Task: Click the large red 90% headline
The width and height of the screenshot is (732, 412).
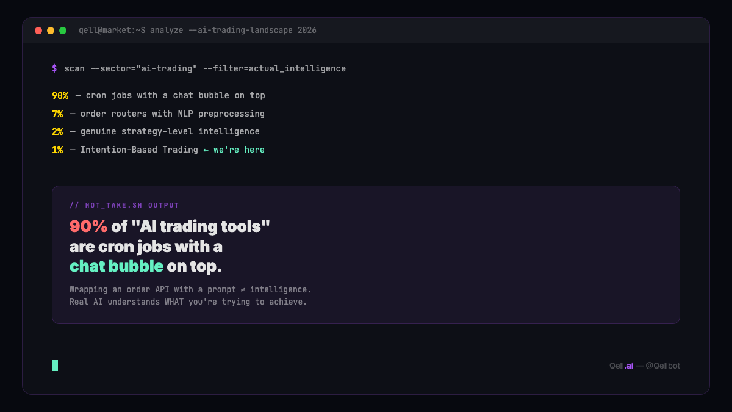Action: click(x=88, y=226)
